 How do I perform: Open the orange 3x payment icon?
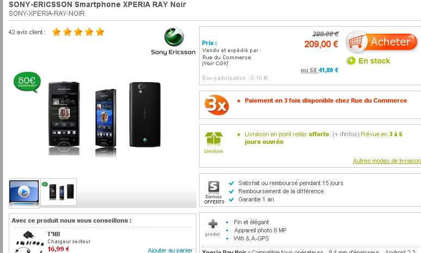pyautogui.click(x=216, y=105)
